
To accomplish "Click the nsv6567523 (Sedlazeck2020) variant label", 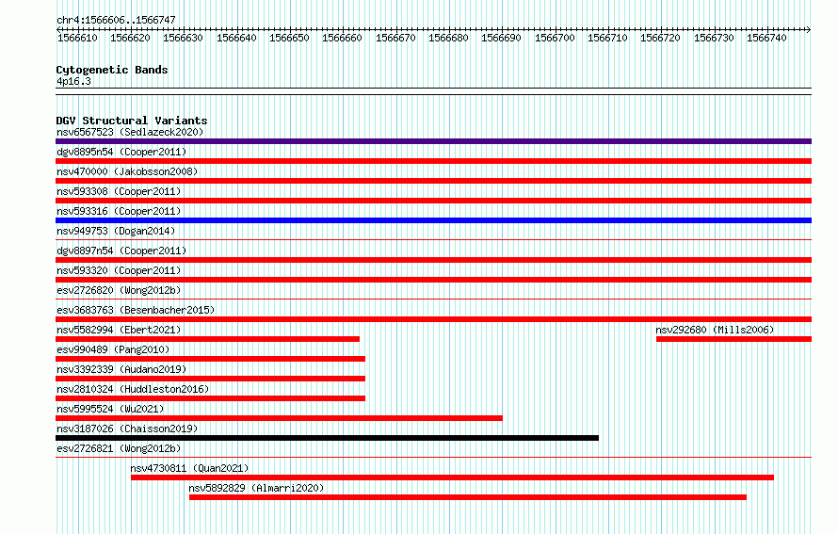I will point(130,132).
